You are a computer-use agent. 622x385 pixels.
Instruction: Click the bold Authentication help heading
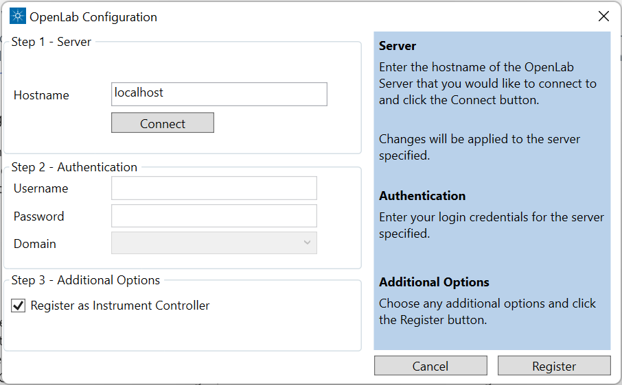(422, 196)
